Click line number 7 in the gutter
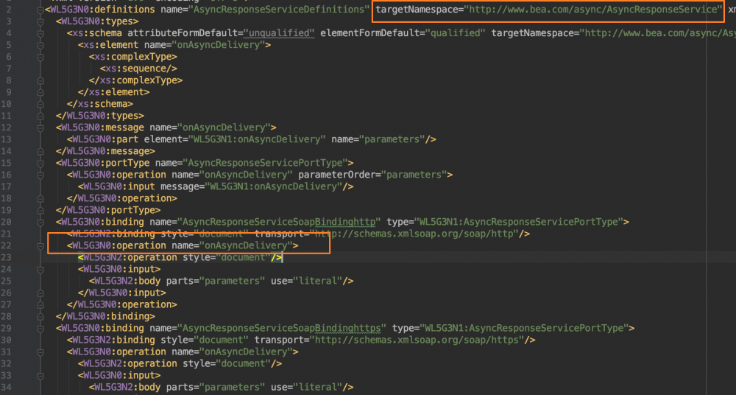The width and height of the screenshot is (736, 395). click(8, 69)
